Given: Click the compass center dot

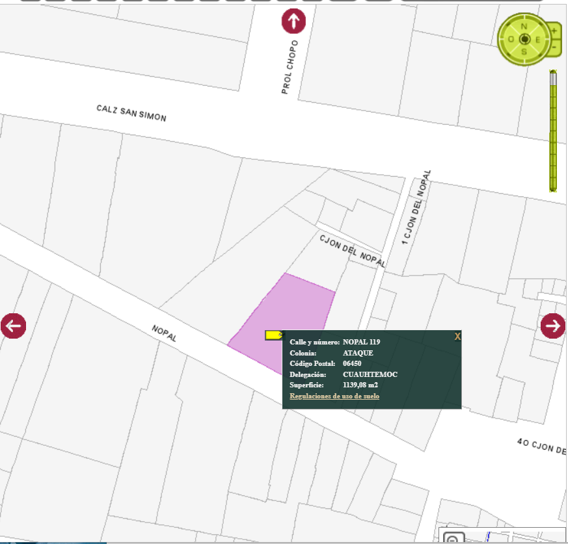Looking at the screenshot, I should coord(524,39).
